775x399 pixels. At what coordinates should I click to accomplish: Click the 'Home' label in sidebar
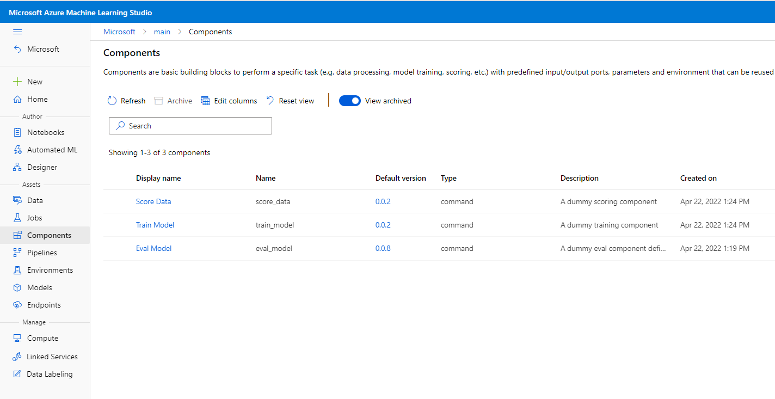point(38,99)
